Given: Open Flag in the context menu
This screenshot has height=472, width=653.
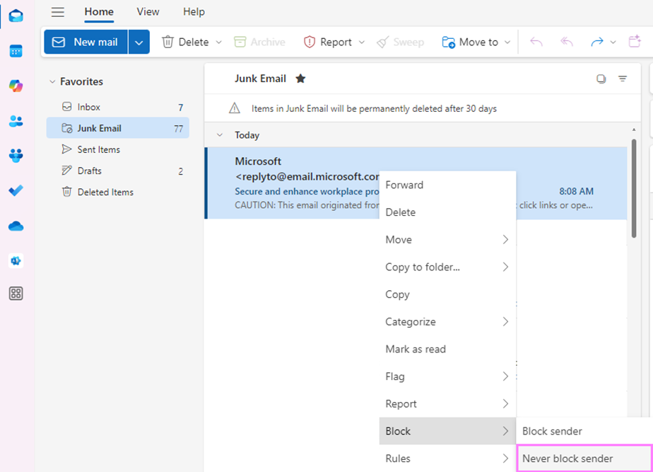Looking at the screenshot, I should click(447, 376).
